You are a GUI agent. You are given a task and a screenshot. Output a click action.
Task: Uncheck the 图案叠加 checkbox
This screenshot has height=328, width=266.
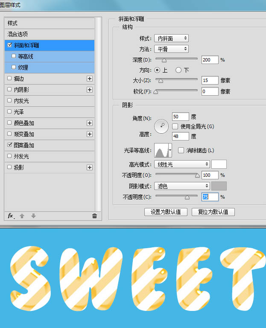point(10,145)
